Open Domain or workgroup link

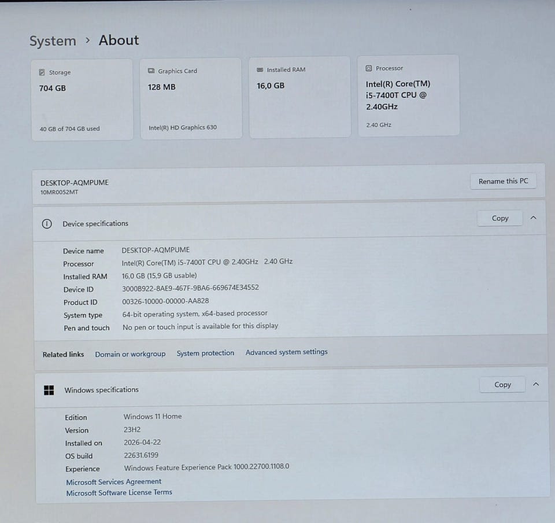click(130, 354)
